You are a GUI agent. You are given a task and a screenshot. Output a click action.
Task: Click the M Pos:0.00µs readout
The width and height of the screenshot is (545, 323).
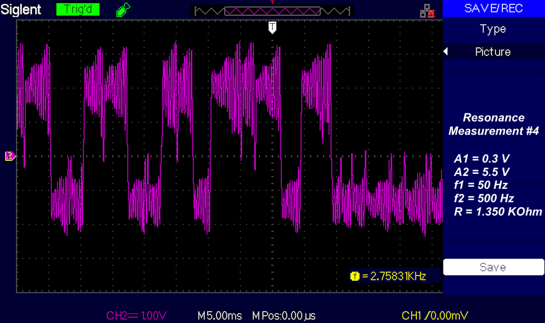point(284,315)
